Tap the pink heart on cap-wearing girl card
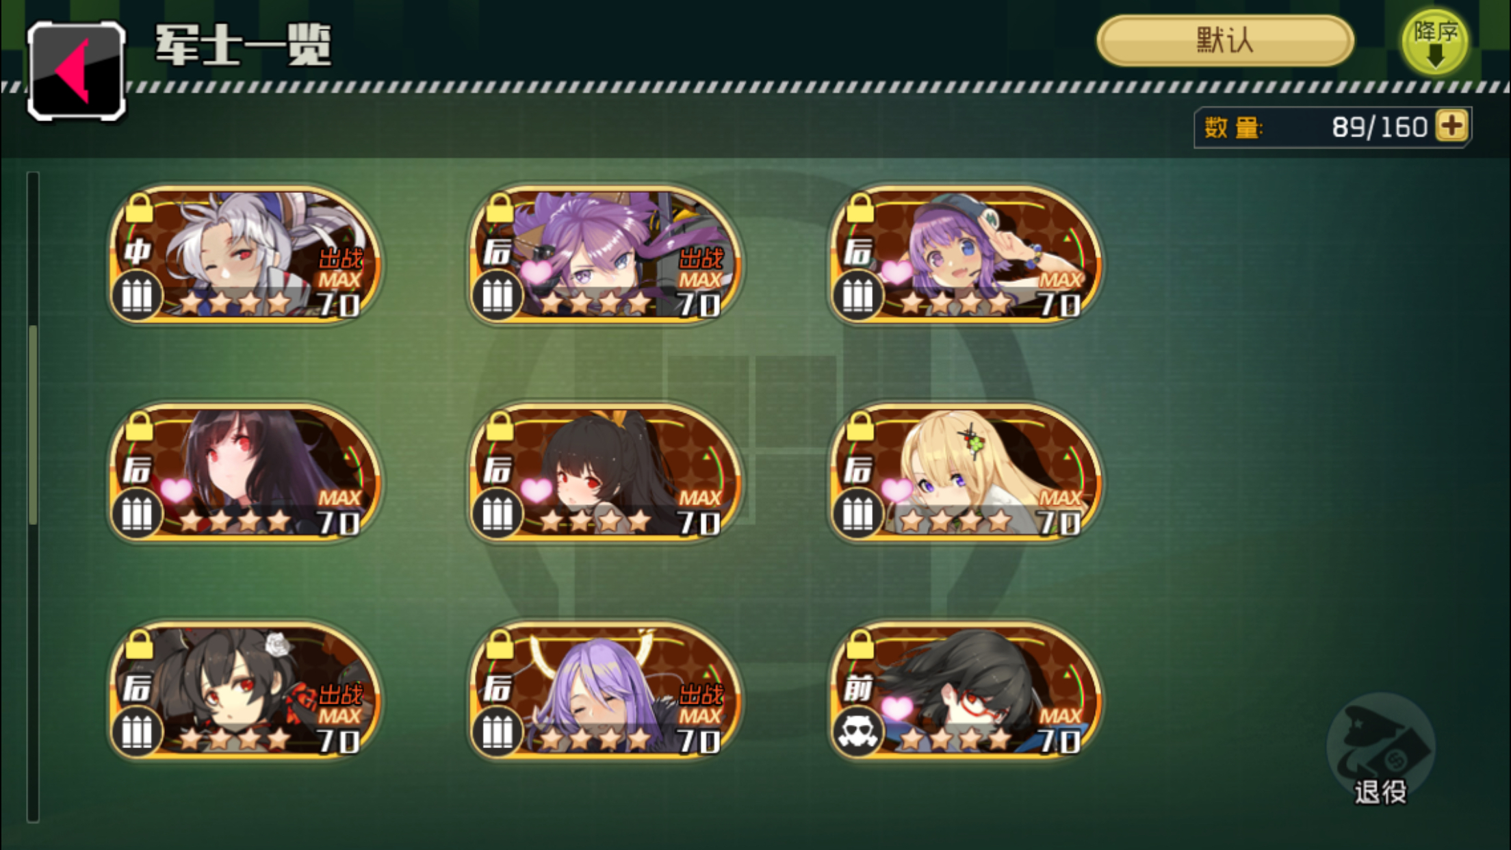The image size is (1511, 850). pos(896,272)
